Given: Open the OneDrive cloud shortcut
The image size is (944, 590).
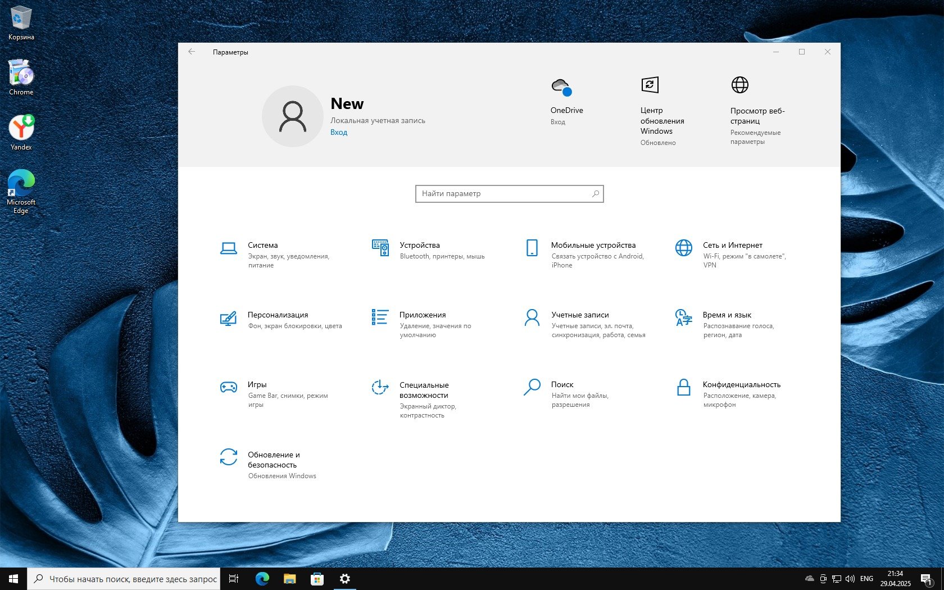Looking at the screenshot, I should [x=561, y=87].
